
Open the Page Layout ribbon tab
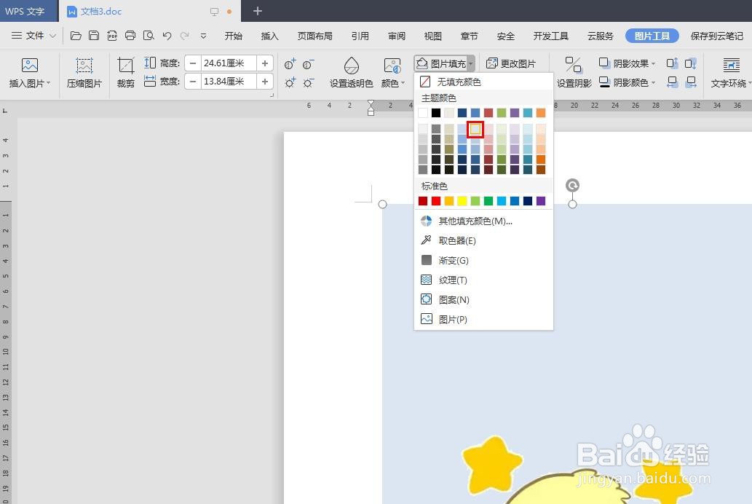(314, 36)
